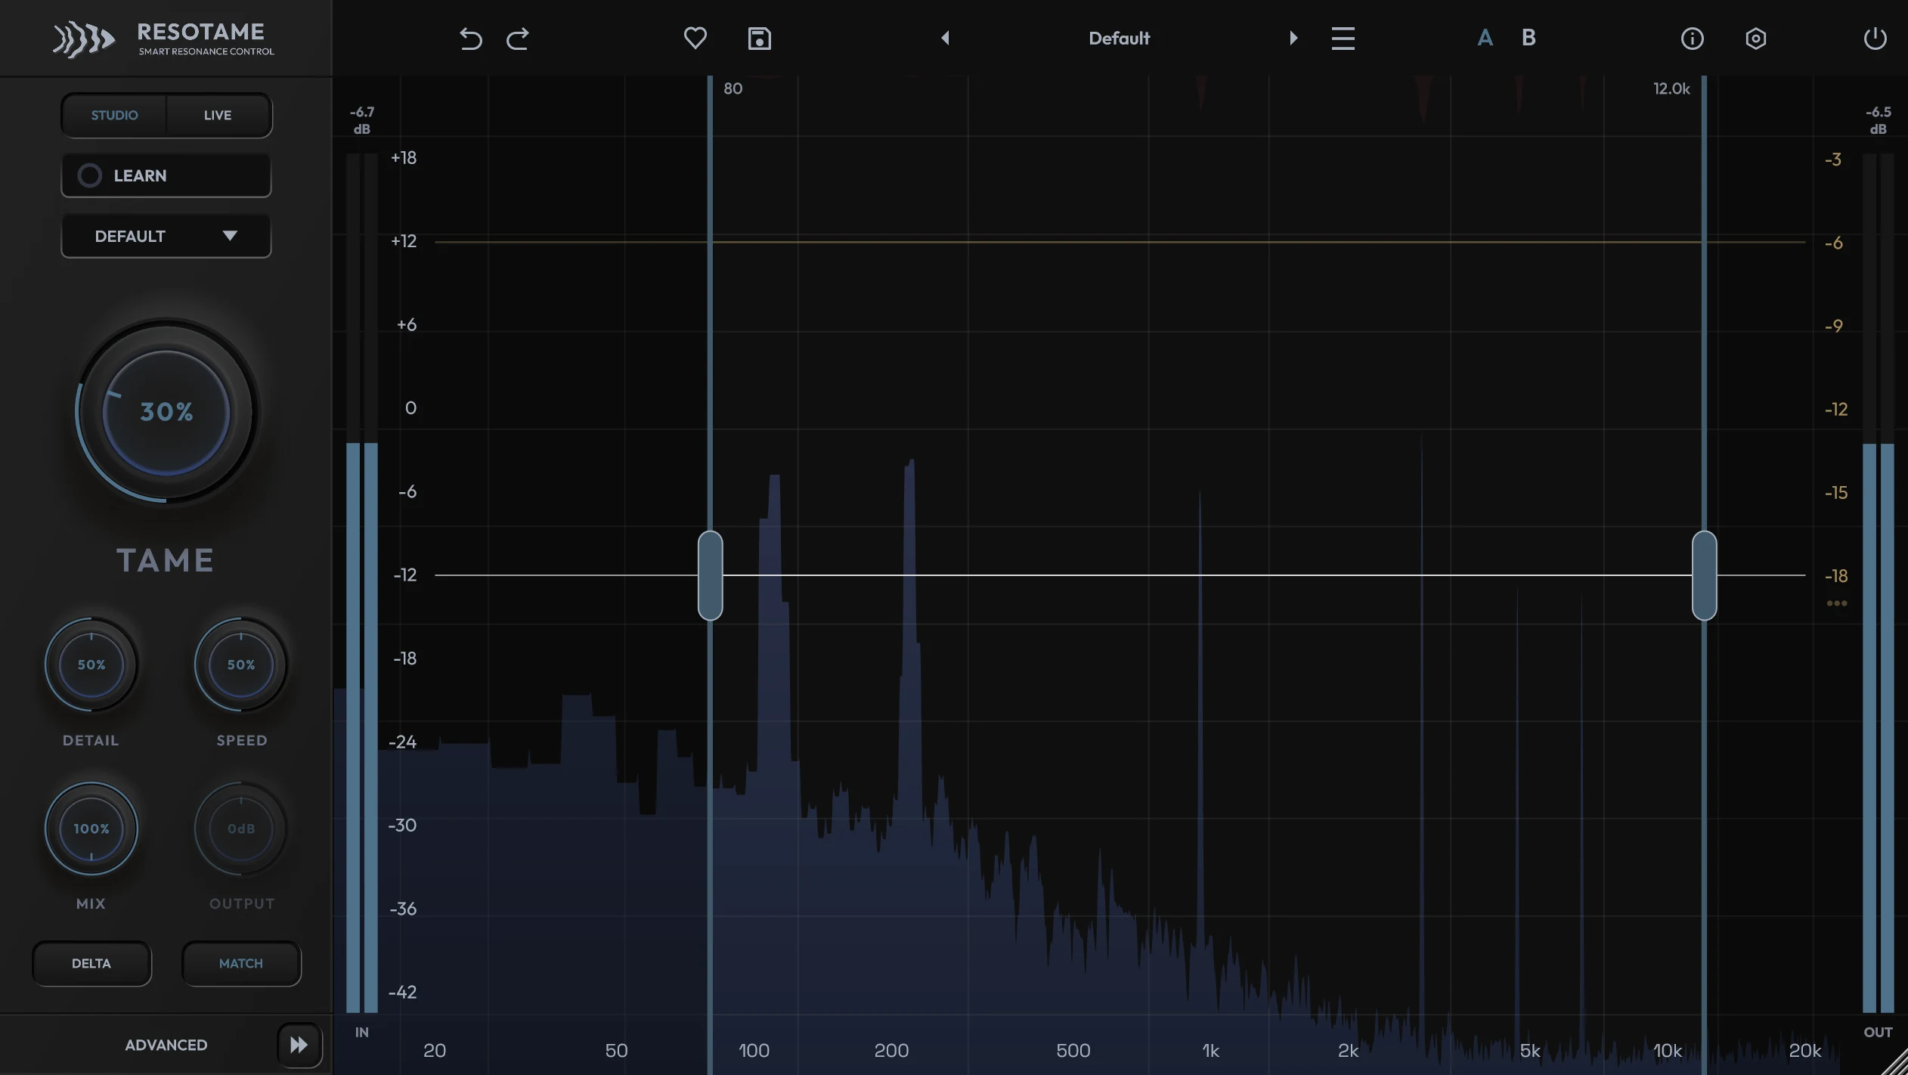Click the 80 low frequency value
Screen dimensions: 1908x1075
pyautogui.click(x=733, y=88)
